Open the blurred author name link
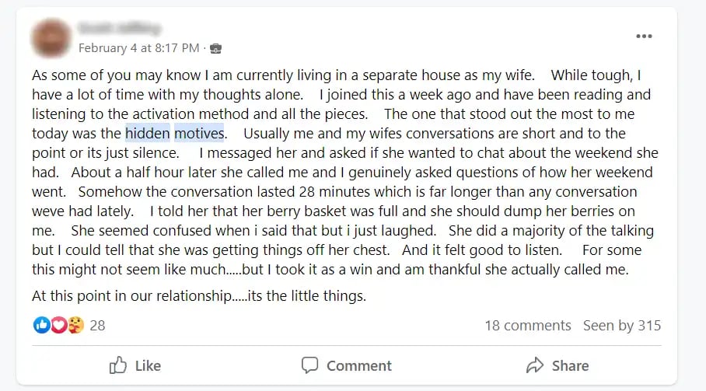 119,30
